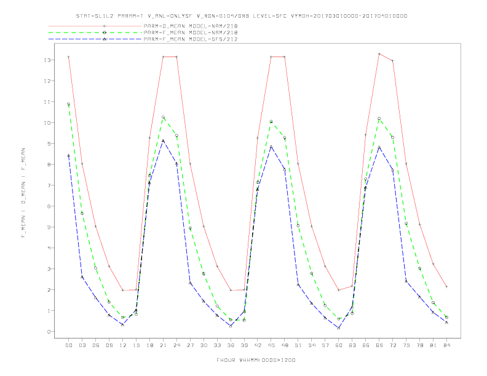Click blue triangle data point at hour 00
Screen dimensions: 487x376
point(69,155)
